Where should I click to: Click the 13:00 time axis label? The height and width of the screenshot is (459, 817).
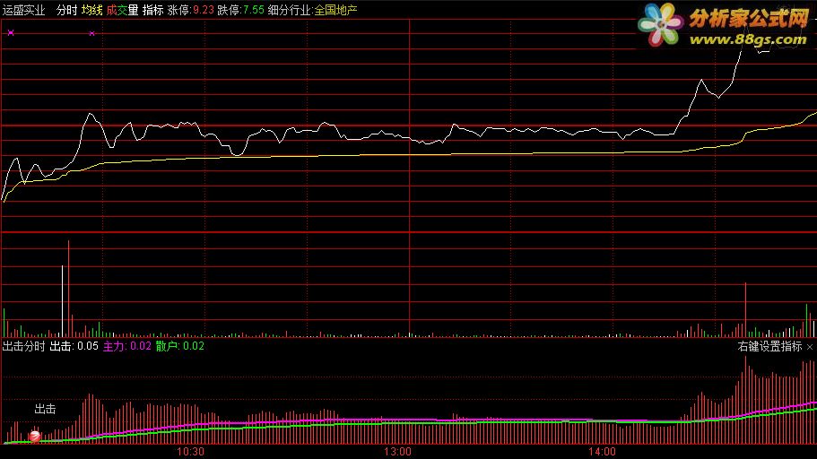(397, 452)
